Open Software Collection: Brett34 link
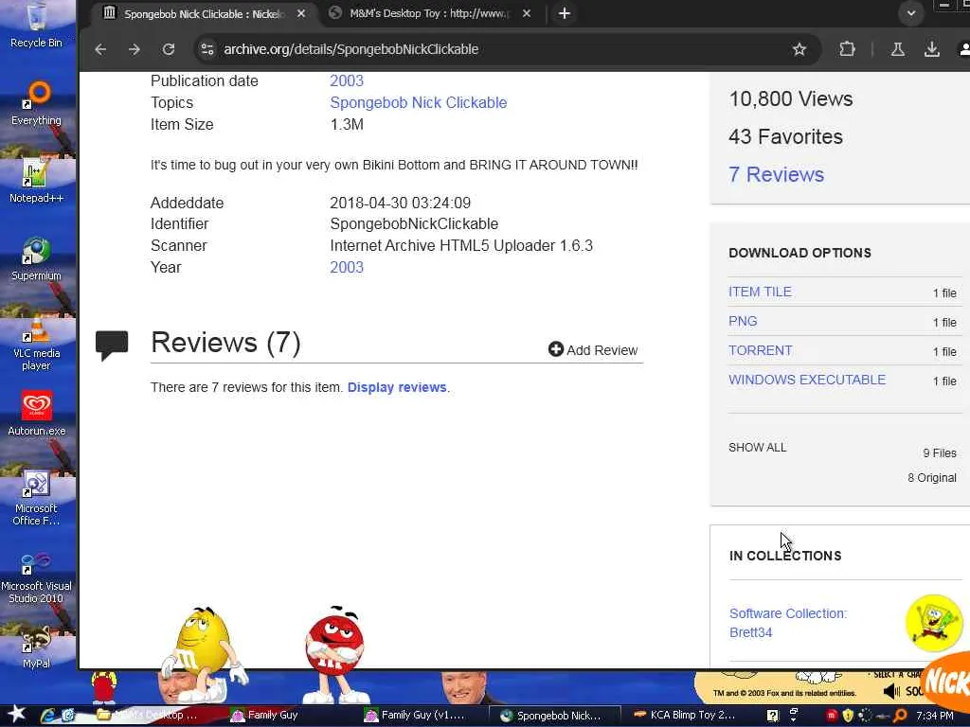 788,623
